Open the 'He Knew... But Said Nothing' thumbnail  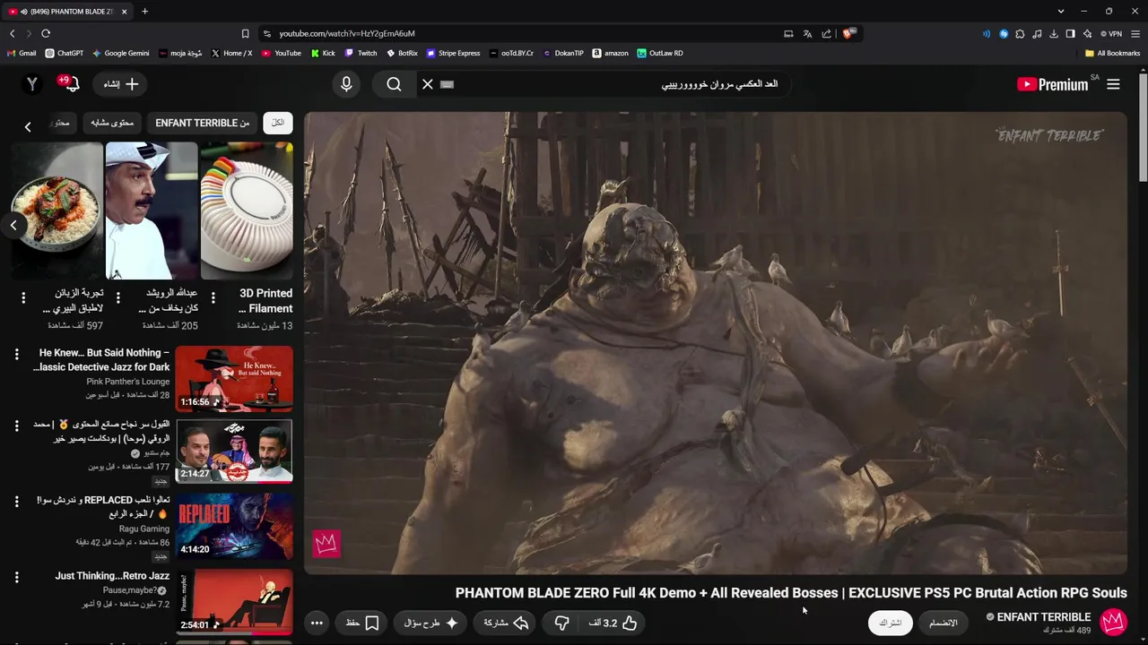(x=234, y=379)
